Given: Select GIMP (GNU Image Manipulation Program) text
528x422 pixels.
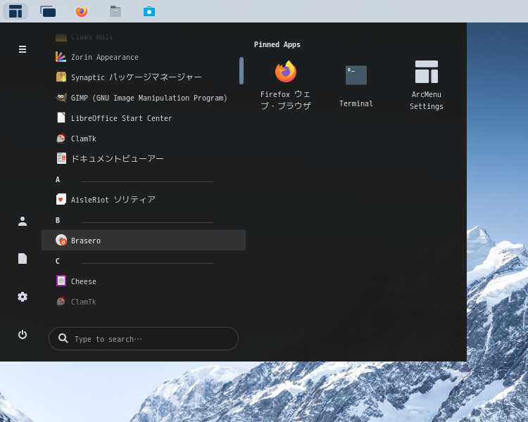Looking at the screenshot, I should [x=149, y=98].
